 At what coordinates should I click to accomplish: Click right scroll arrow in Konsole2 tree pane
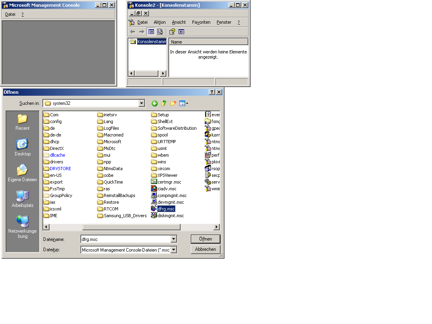(x=163, y=73)
